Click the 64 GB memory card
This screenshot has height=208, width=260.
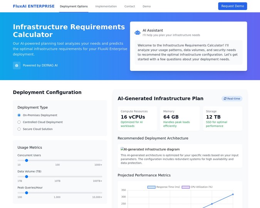click(180, 119)
